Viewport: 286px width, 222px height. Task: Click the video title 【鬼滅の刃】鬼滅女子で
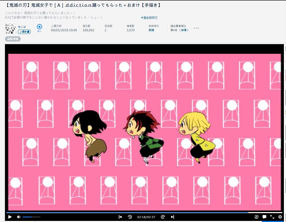83,5
